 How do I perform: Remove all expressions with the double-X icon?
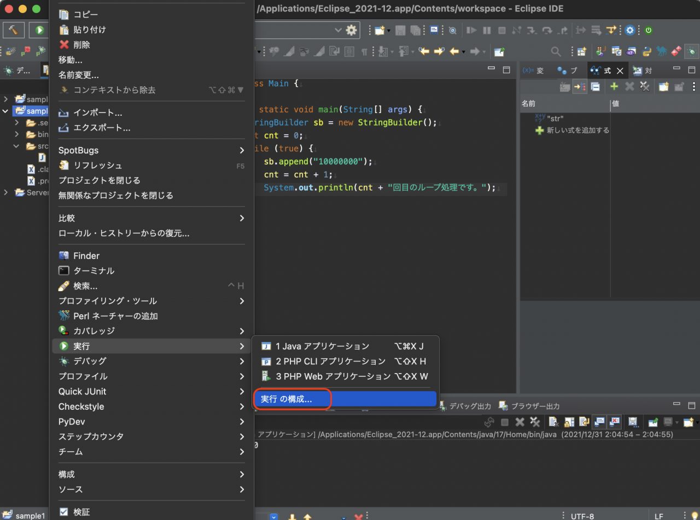click(645, 86)
